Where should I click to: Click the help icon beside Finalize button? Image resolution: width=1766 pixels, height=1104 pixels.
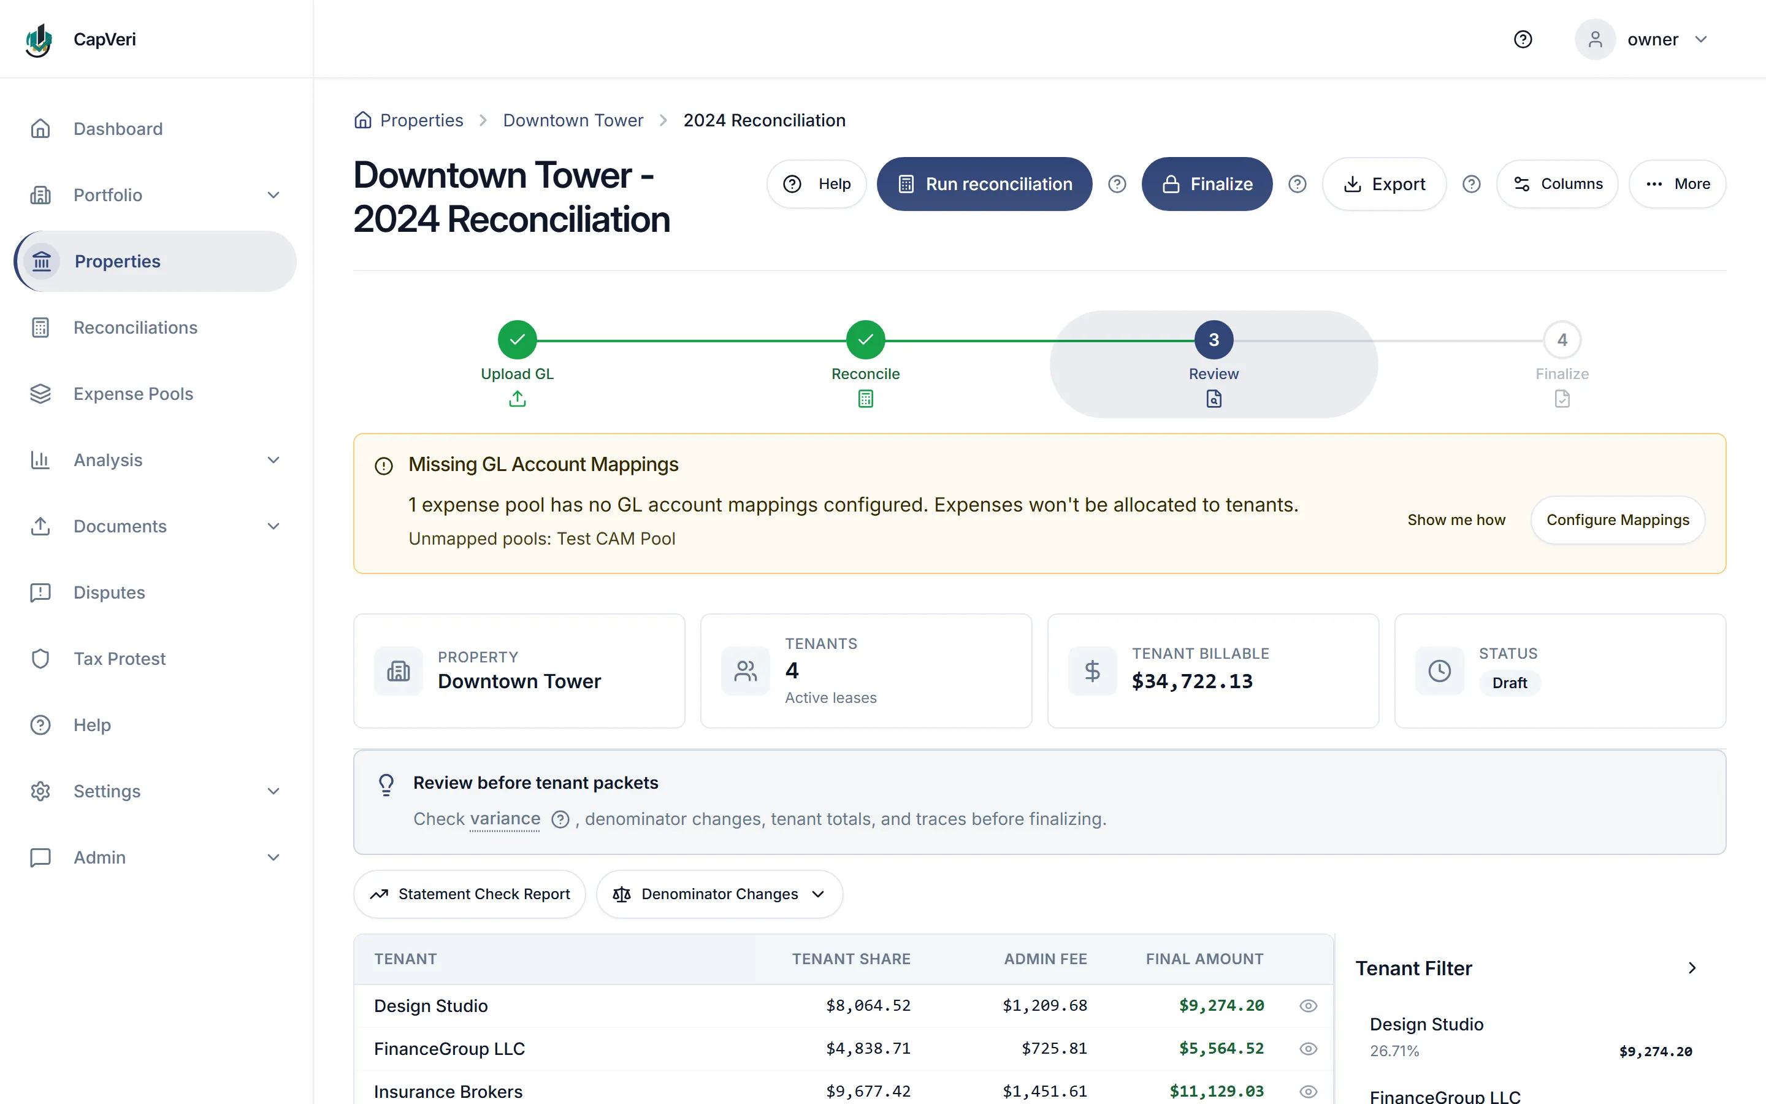click(1297, 184)
